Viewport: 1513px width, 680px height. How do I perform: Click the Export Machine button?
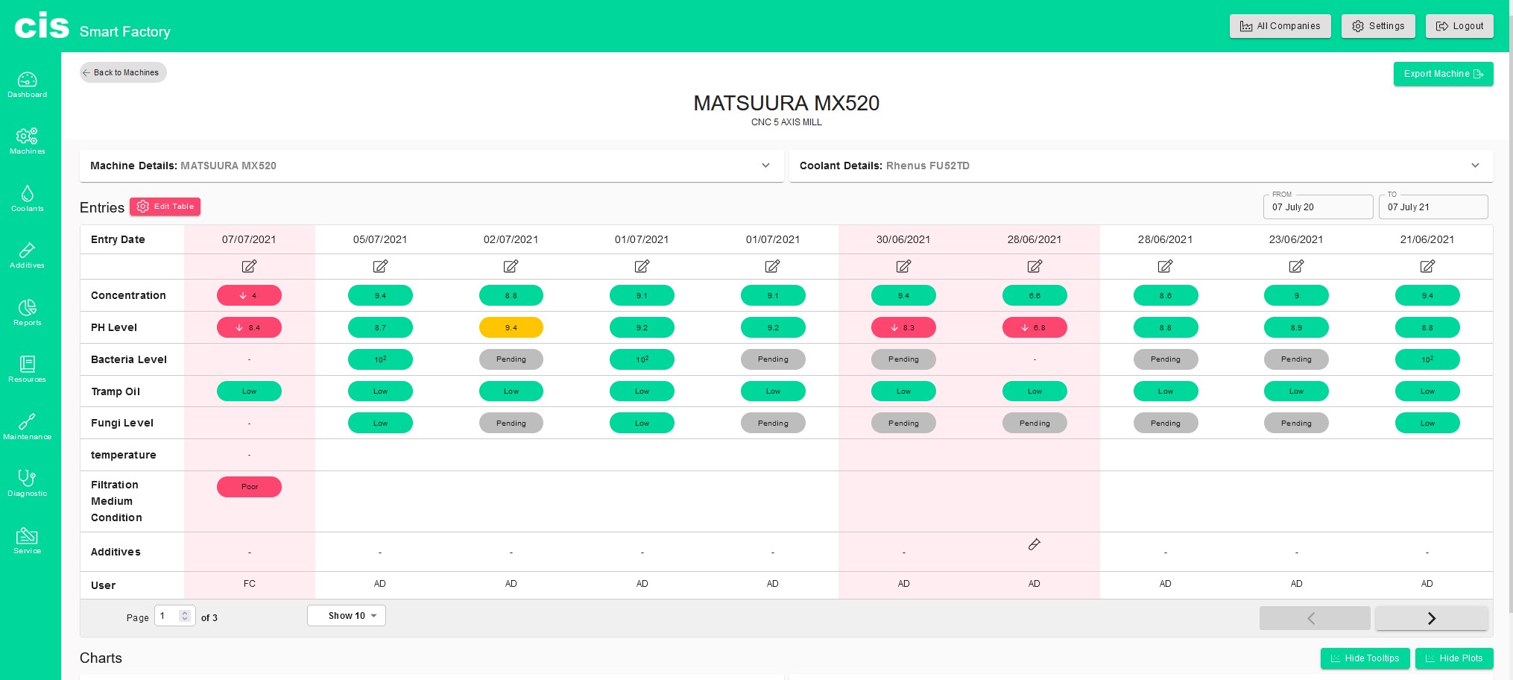(x=1443, y=74)
